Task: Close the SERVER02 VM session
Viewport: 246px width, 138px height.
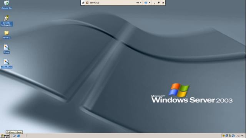Action: coord(163,3)
